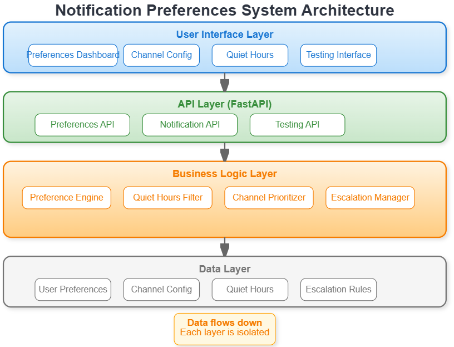Select the User Preferences data box
This screenshot has height=347, width=454.
tap(73, 289)
